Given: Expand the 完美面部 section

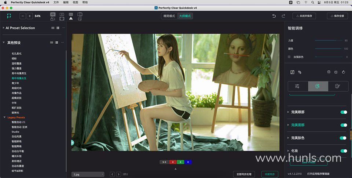Looking at the screenshot, I should tap(288, 125).
